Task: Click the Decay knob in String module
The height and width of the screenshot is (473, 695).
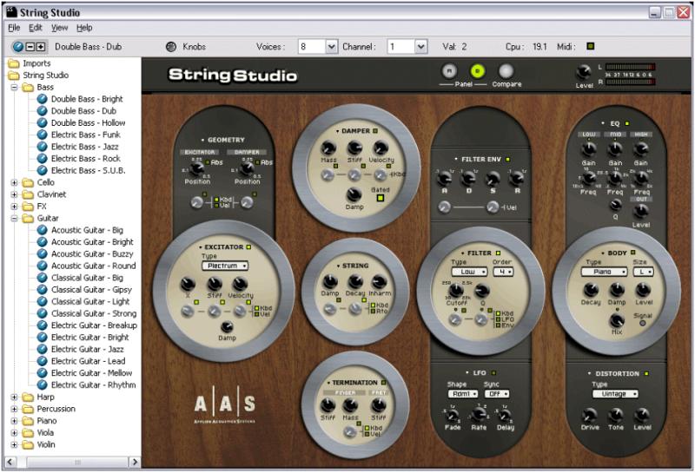Action: [x=355, y=282]
